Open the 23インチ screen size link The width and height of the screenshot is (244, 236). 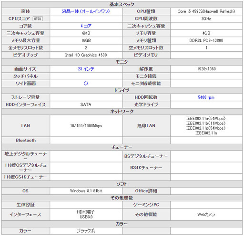[x=86, y=69]
